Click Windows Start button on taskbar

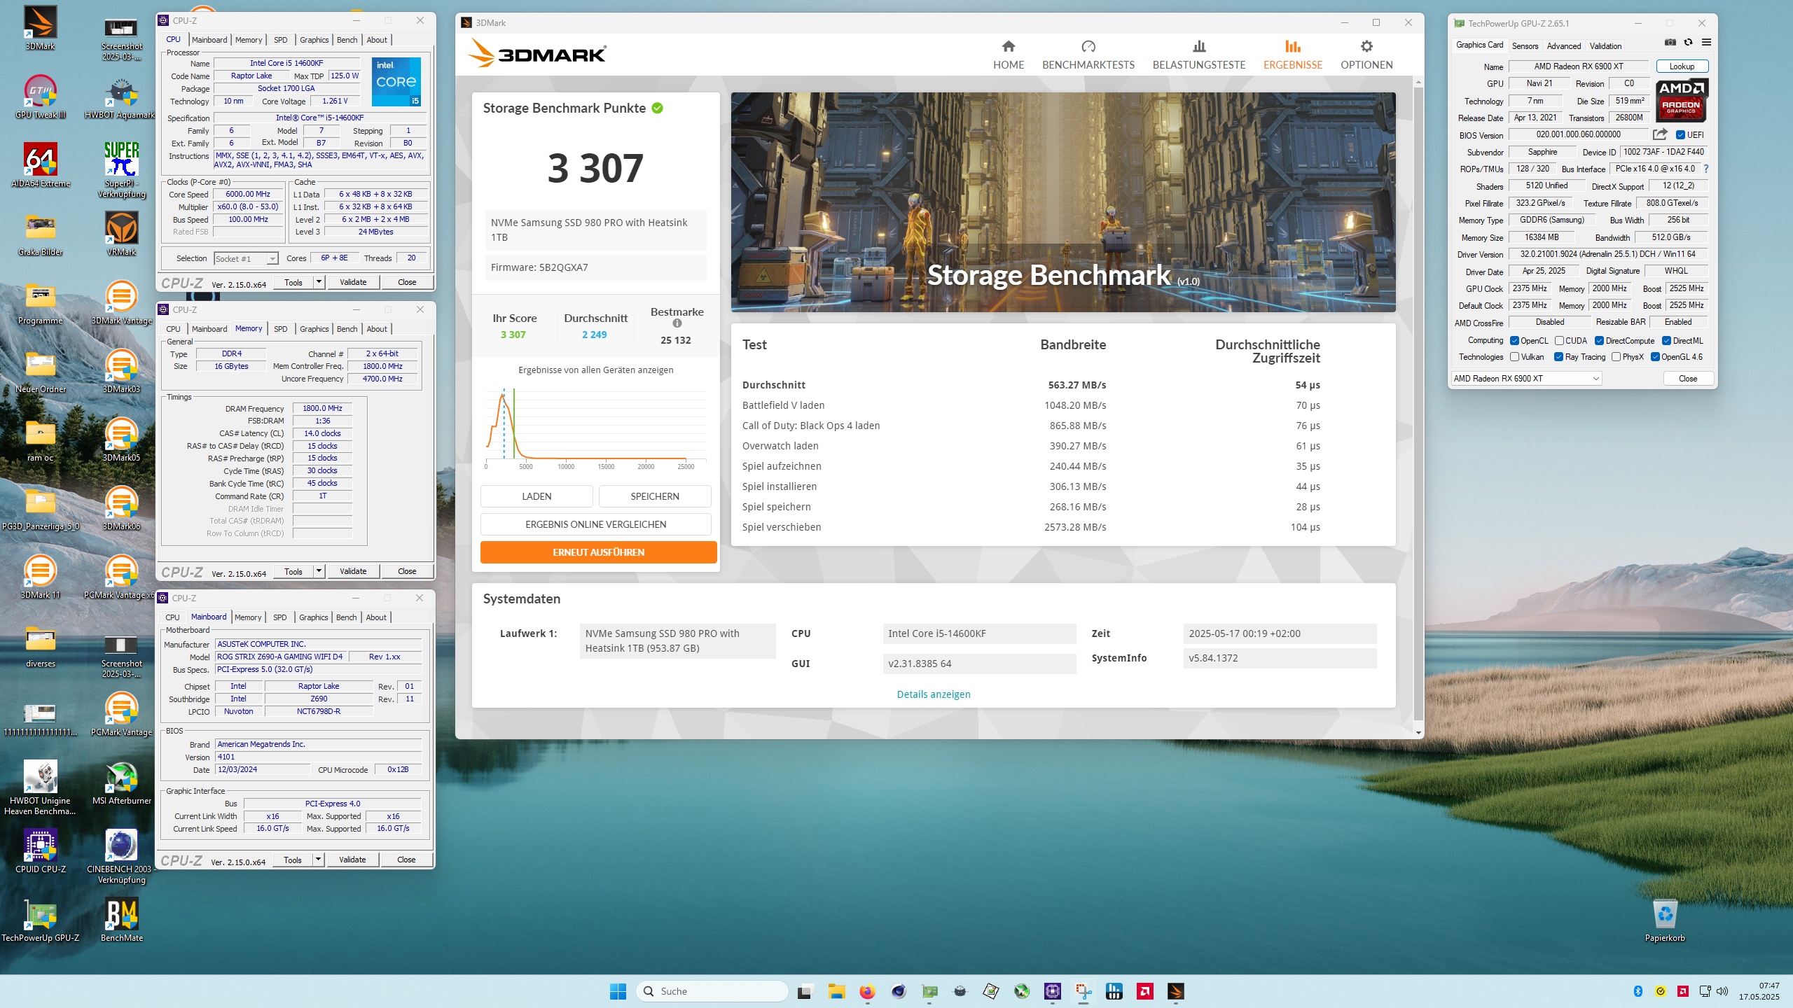(618, 991)
